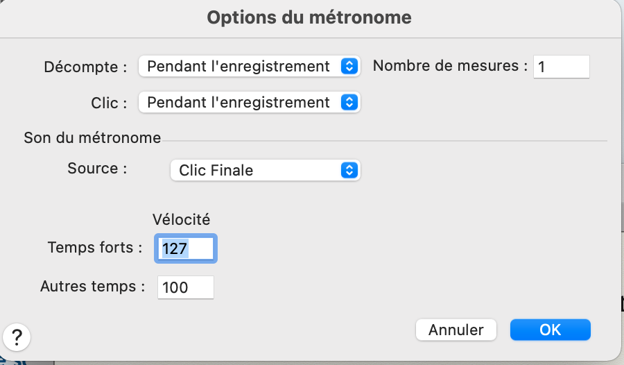Click the Autres temps velocity field
Viewport: 624px width, 365px height.
[186, 287]
